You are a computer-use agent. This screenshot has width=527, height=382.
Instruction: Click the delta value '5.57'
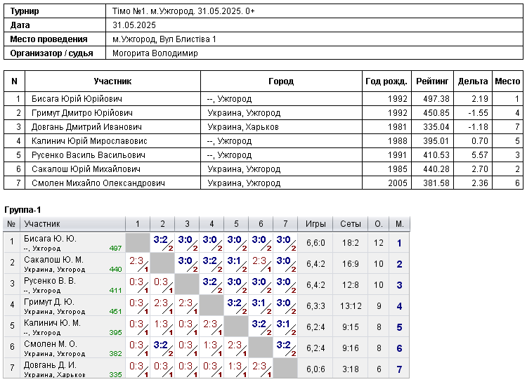[x=480, y=155]
